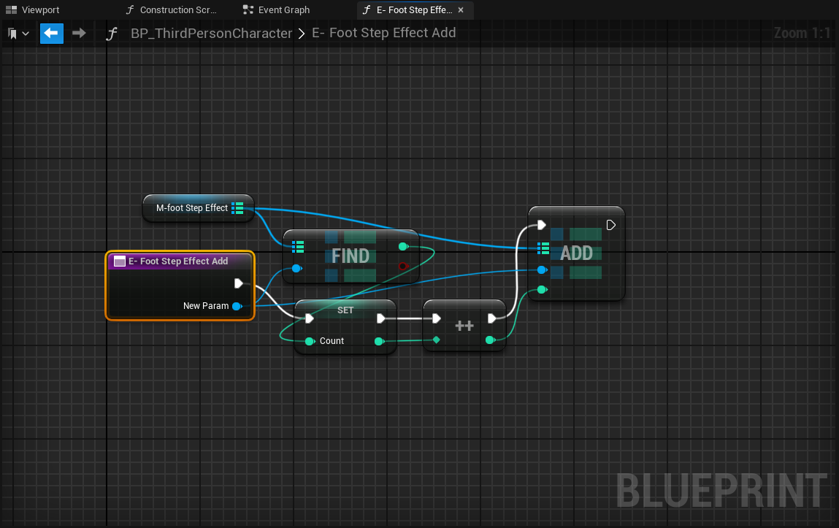The width and height of the screenshot is (839, 528).
Task: Click the Event Graph tab graph icon
Action: [x=248, y=9]
